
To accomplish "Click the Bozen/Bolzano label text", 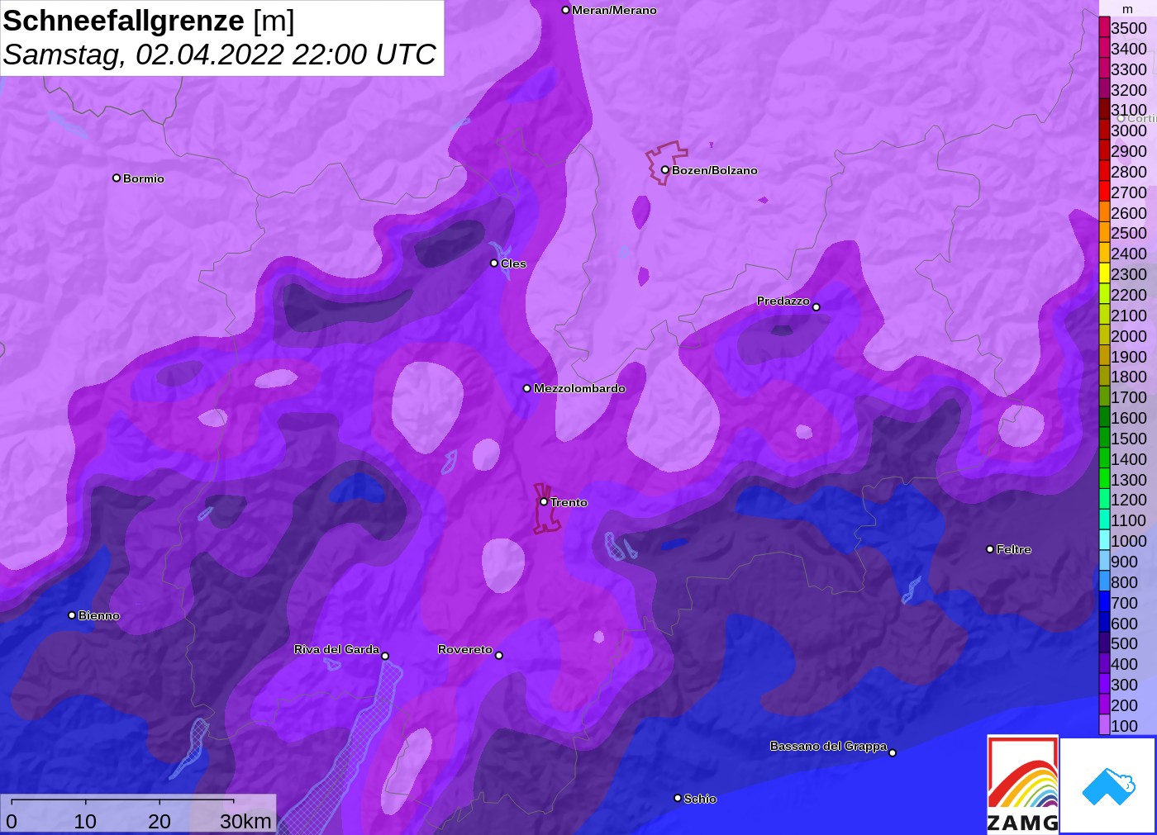I will pyautogui.click(x=715, y=170).
